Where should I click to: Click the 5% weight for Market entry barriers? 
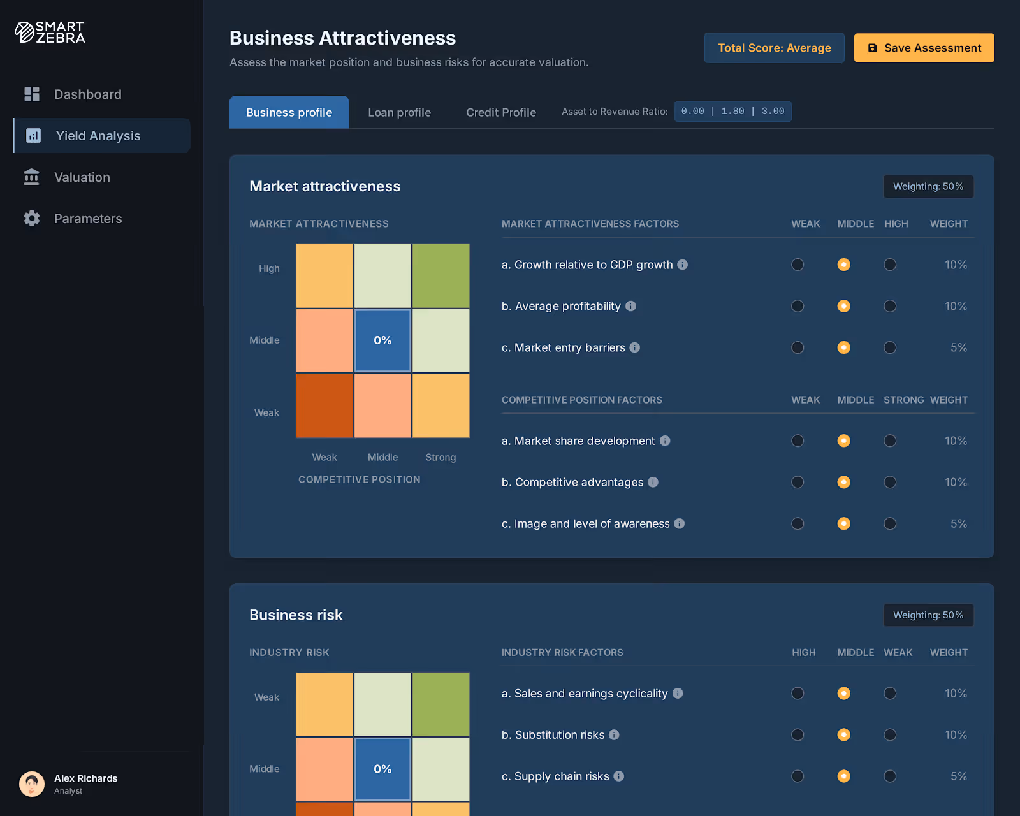click(959, 347)
